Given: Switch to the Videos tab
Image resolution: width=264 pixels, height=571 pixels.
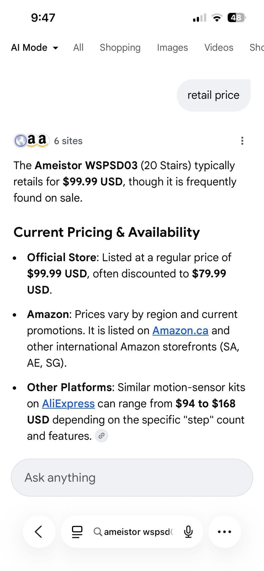Looking at the screenshot, I should [x=219, y=48].
